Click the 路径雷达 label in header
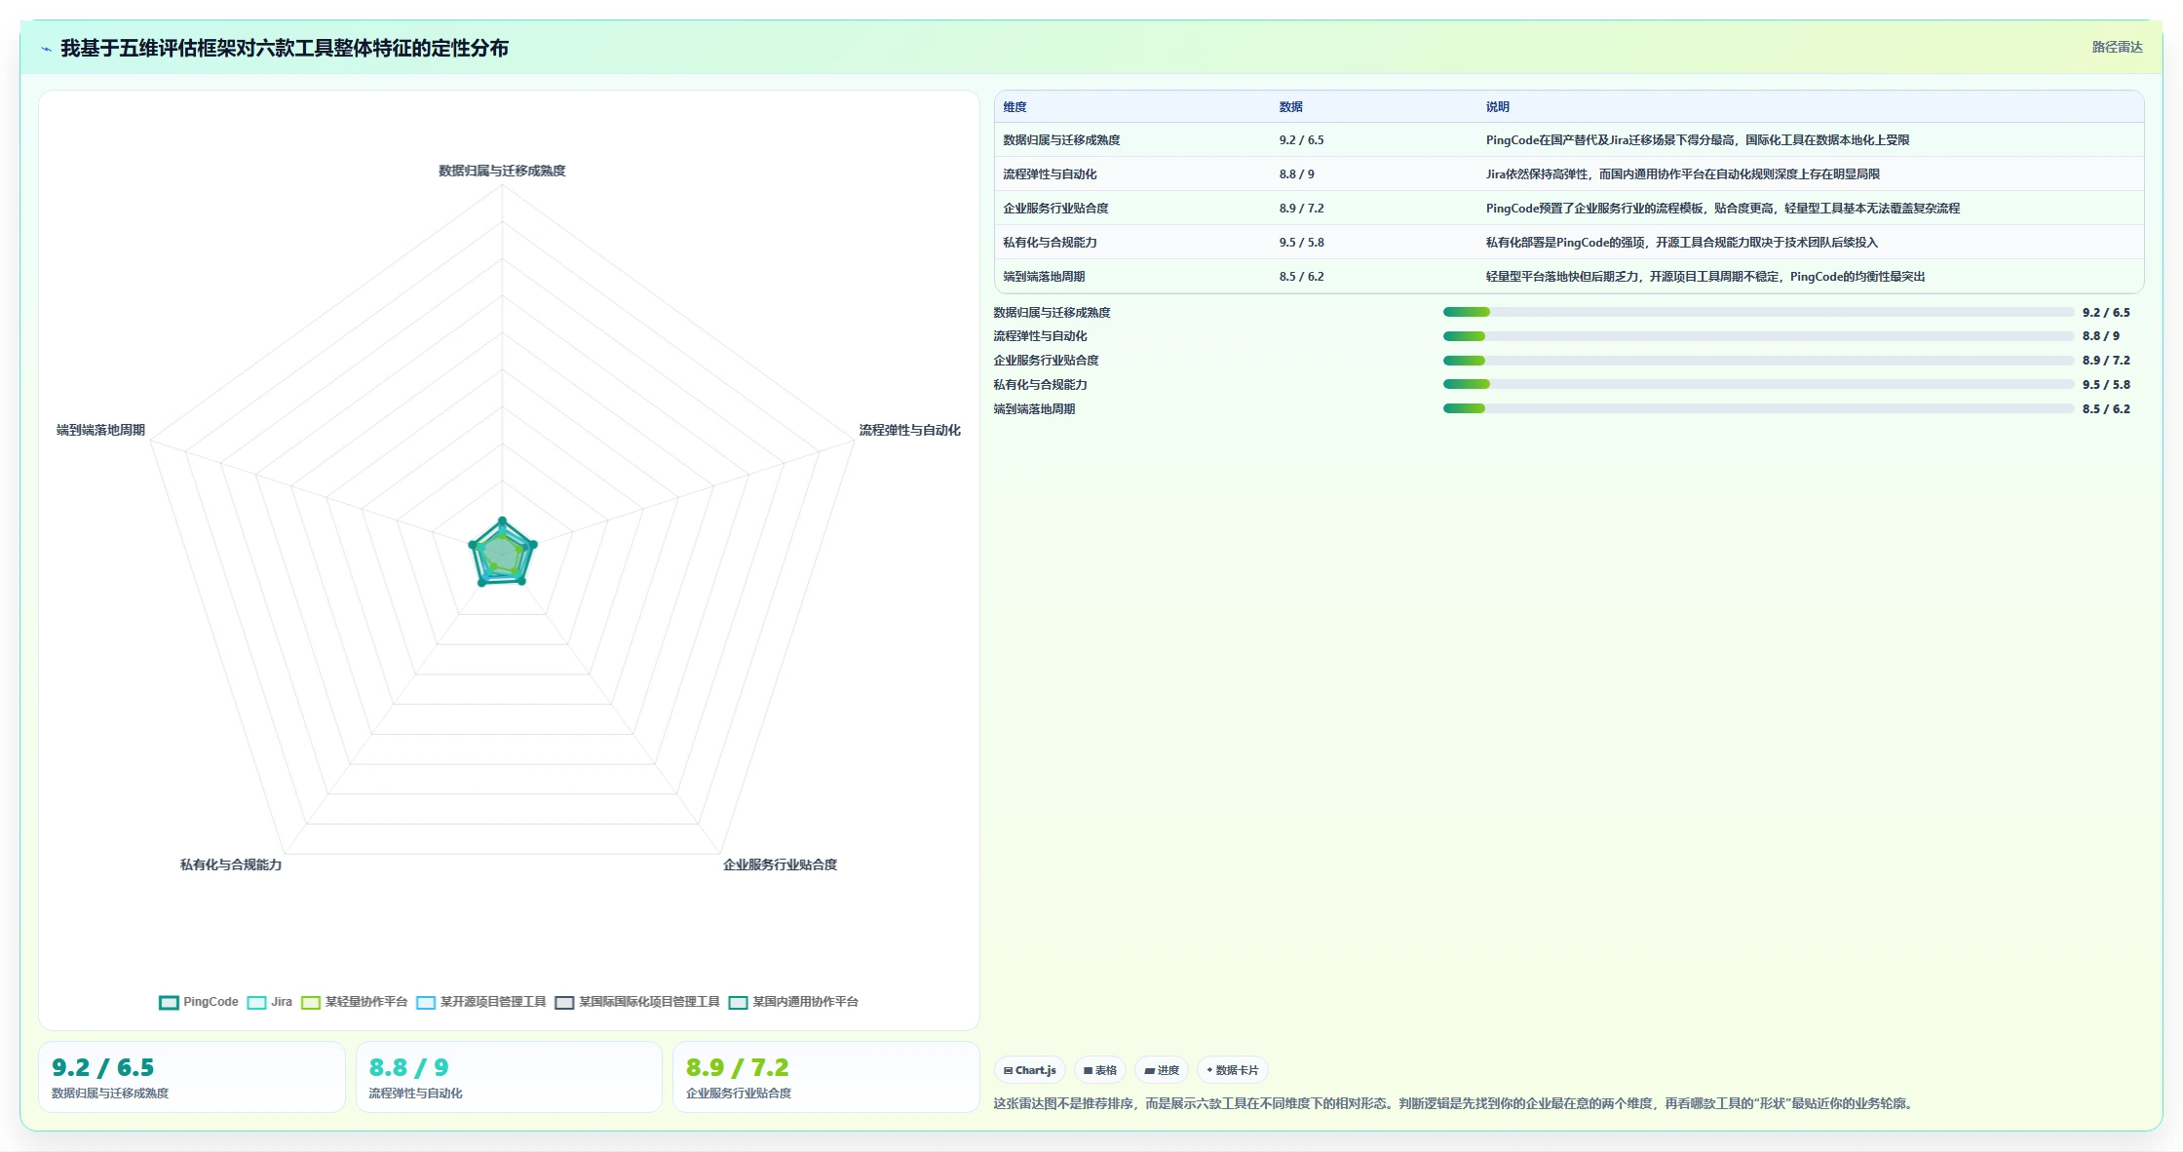This screenshot has height=1152, width=2183. click(x=2117, y=47)
